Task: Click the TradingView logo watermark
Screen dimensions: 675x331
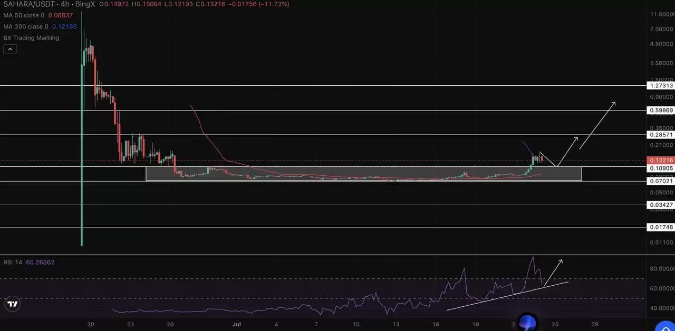Action: [12, 304]
